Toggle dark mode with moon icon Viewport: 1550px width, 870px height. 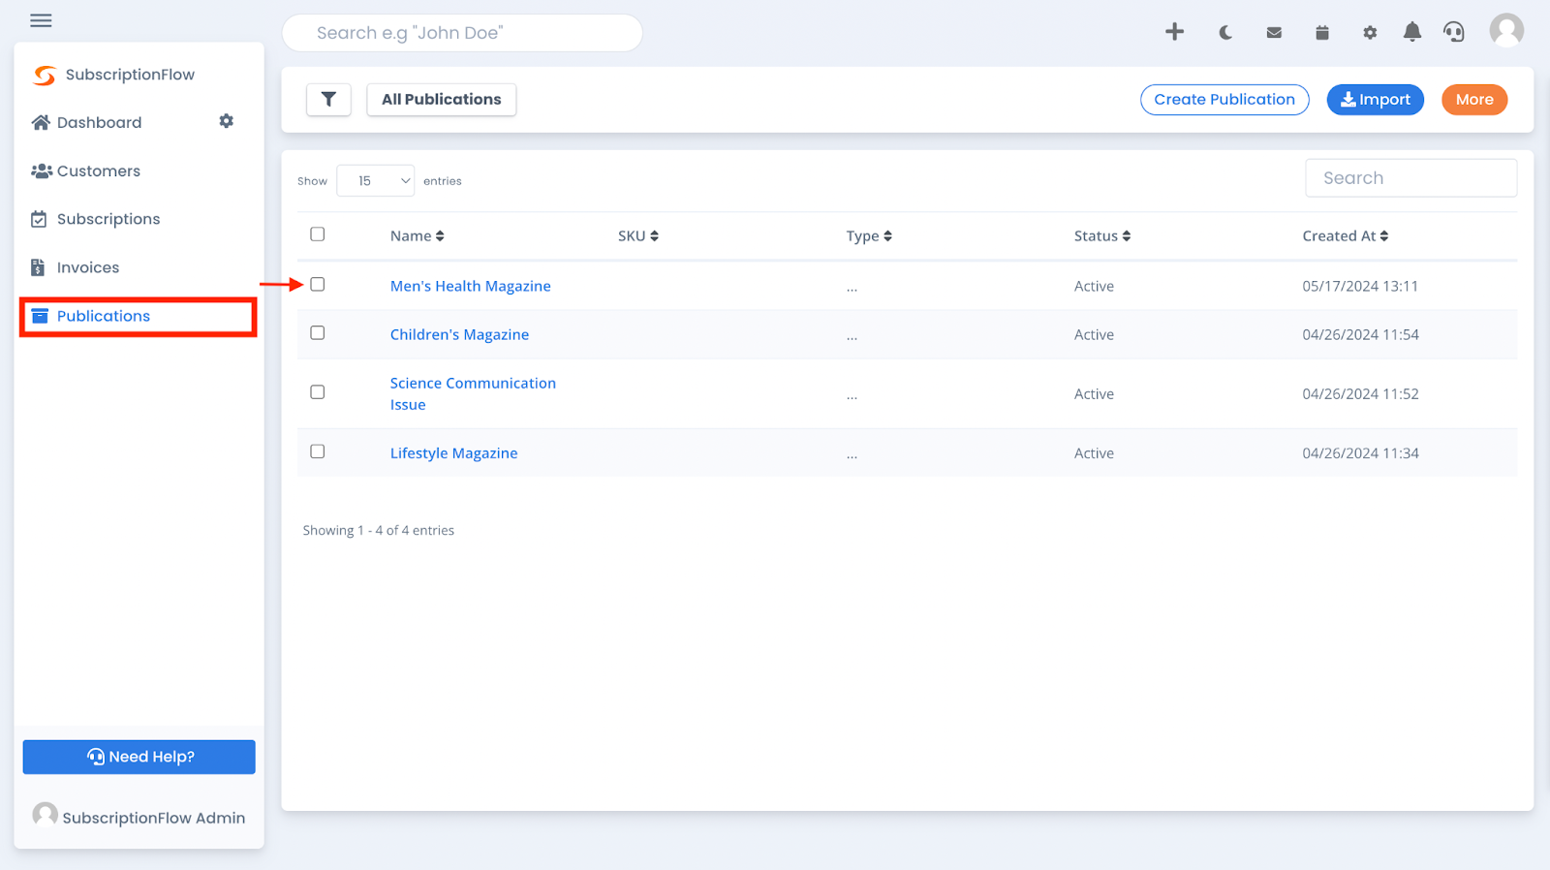tap(1225, 33)
